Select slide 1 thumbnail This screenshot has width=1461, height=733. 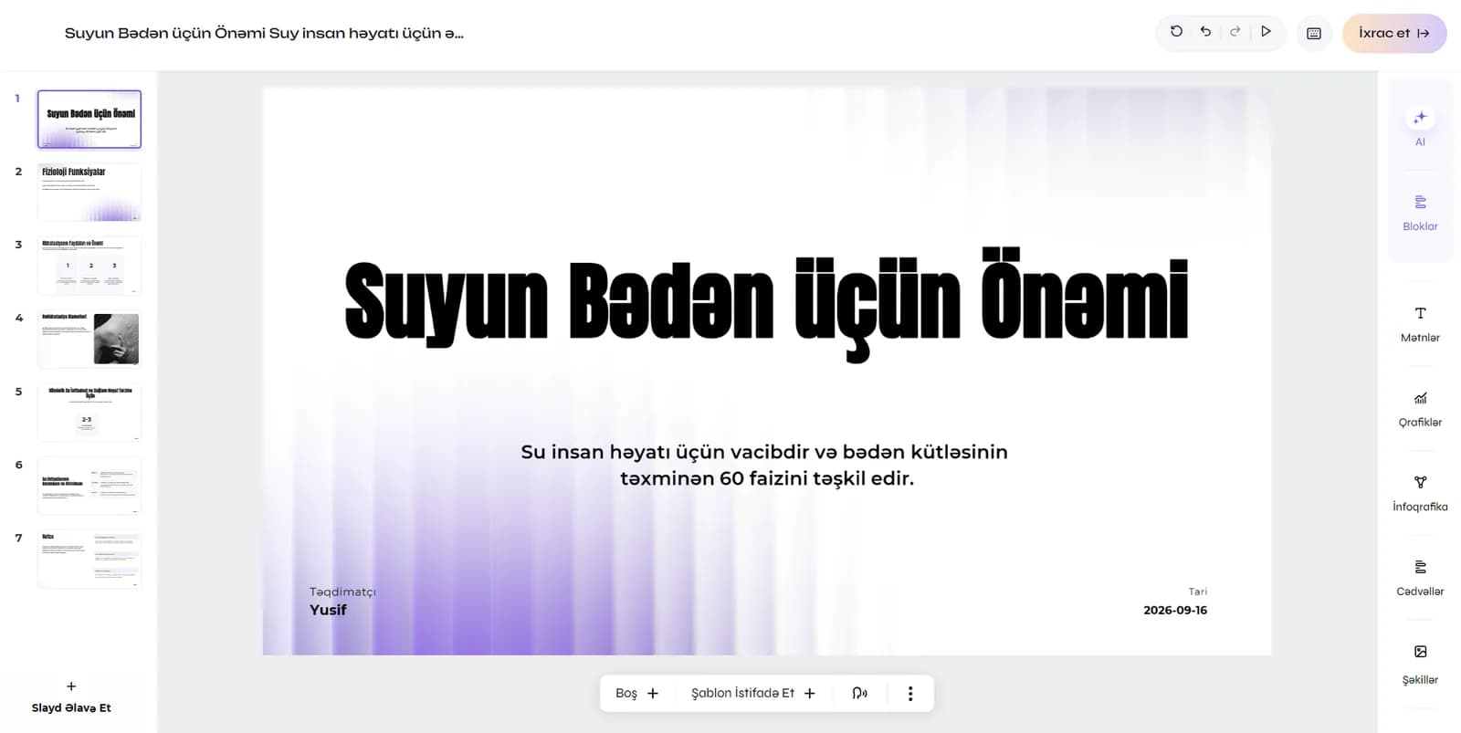point(89,119)
